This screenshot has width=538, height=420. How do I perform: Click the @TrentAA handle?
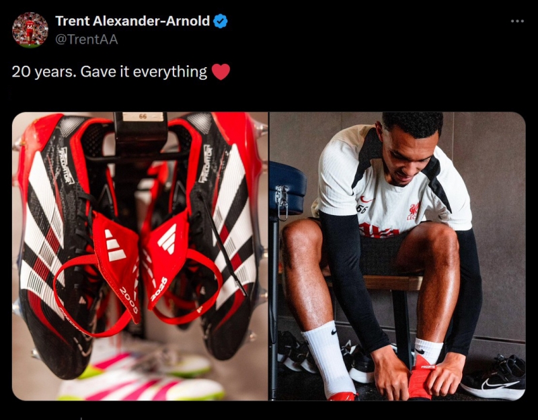click(x=87, y=40)
